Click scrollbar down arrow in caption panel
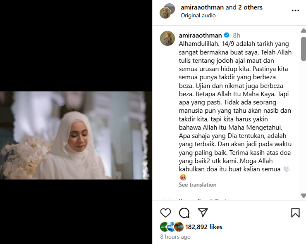 (x=304, y=195)
